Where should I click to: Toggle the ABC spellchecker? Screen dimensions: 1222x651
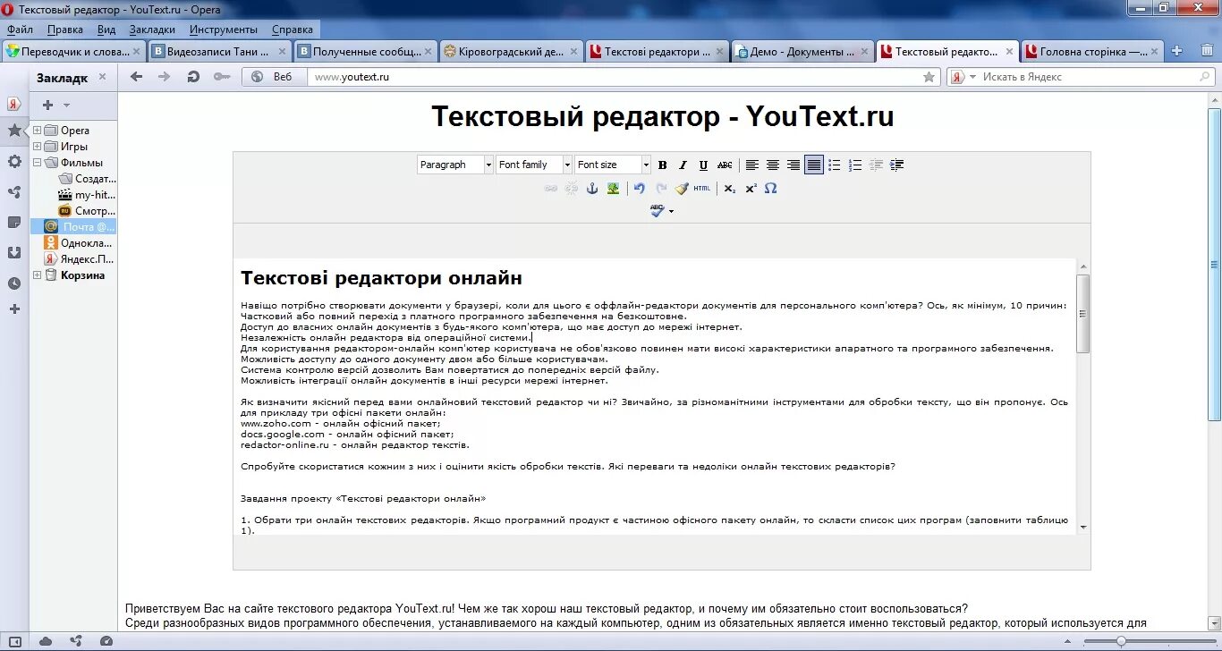pos(658,211)
